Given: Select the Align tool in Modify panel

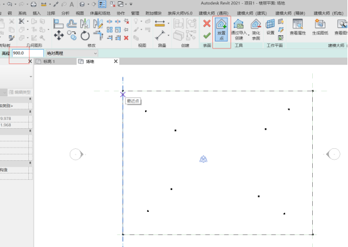Looking at the screenshot, I should [x=58, y=24].
